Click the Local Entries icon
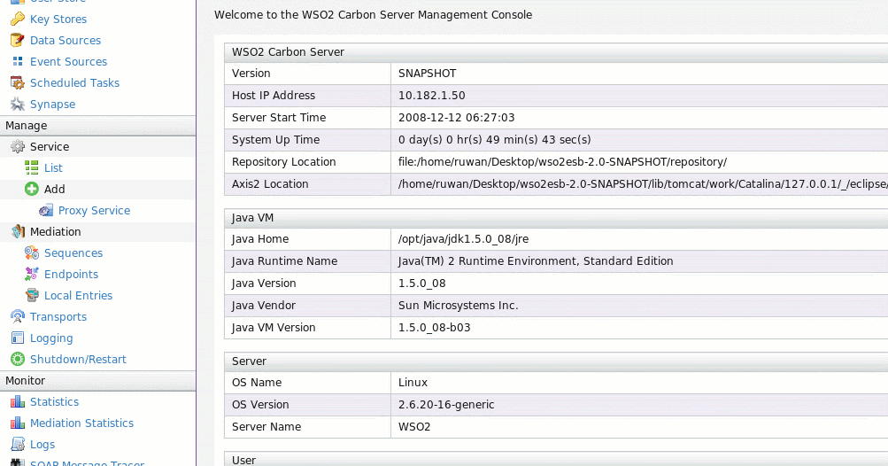 pyautogui.click(x=32, y=295)
